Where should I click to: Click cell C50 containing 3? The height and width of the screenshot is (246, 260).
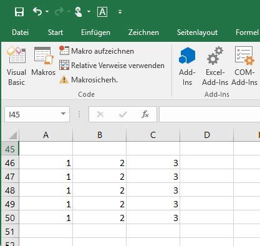153,218
